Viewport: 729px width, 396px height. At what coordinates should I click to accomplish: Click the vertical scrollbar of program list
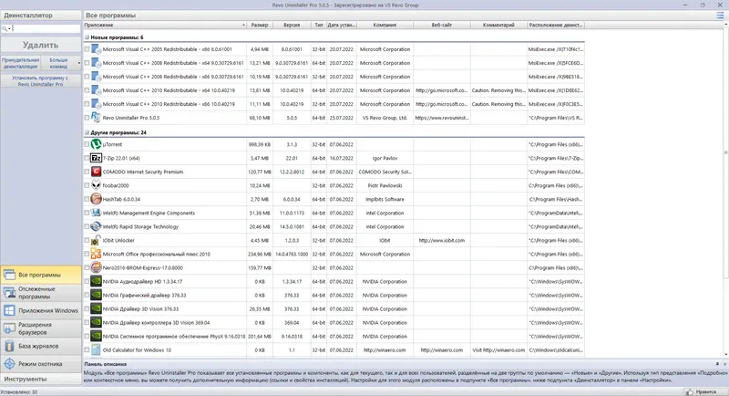pos(725,153)
